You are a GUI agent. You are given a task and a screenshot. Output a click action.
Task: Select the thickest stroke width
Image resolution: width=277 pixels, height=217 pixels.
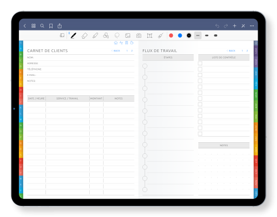point(216,35)
